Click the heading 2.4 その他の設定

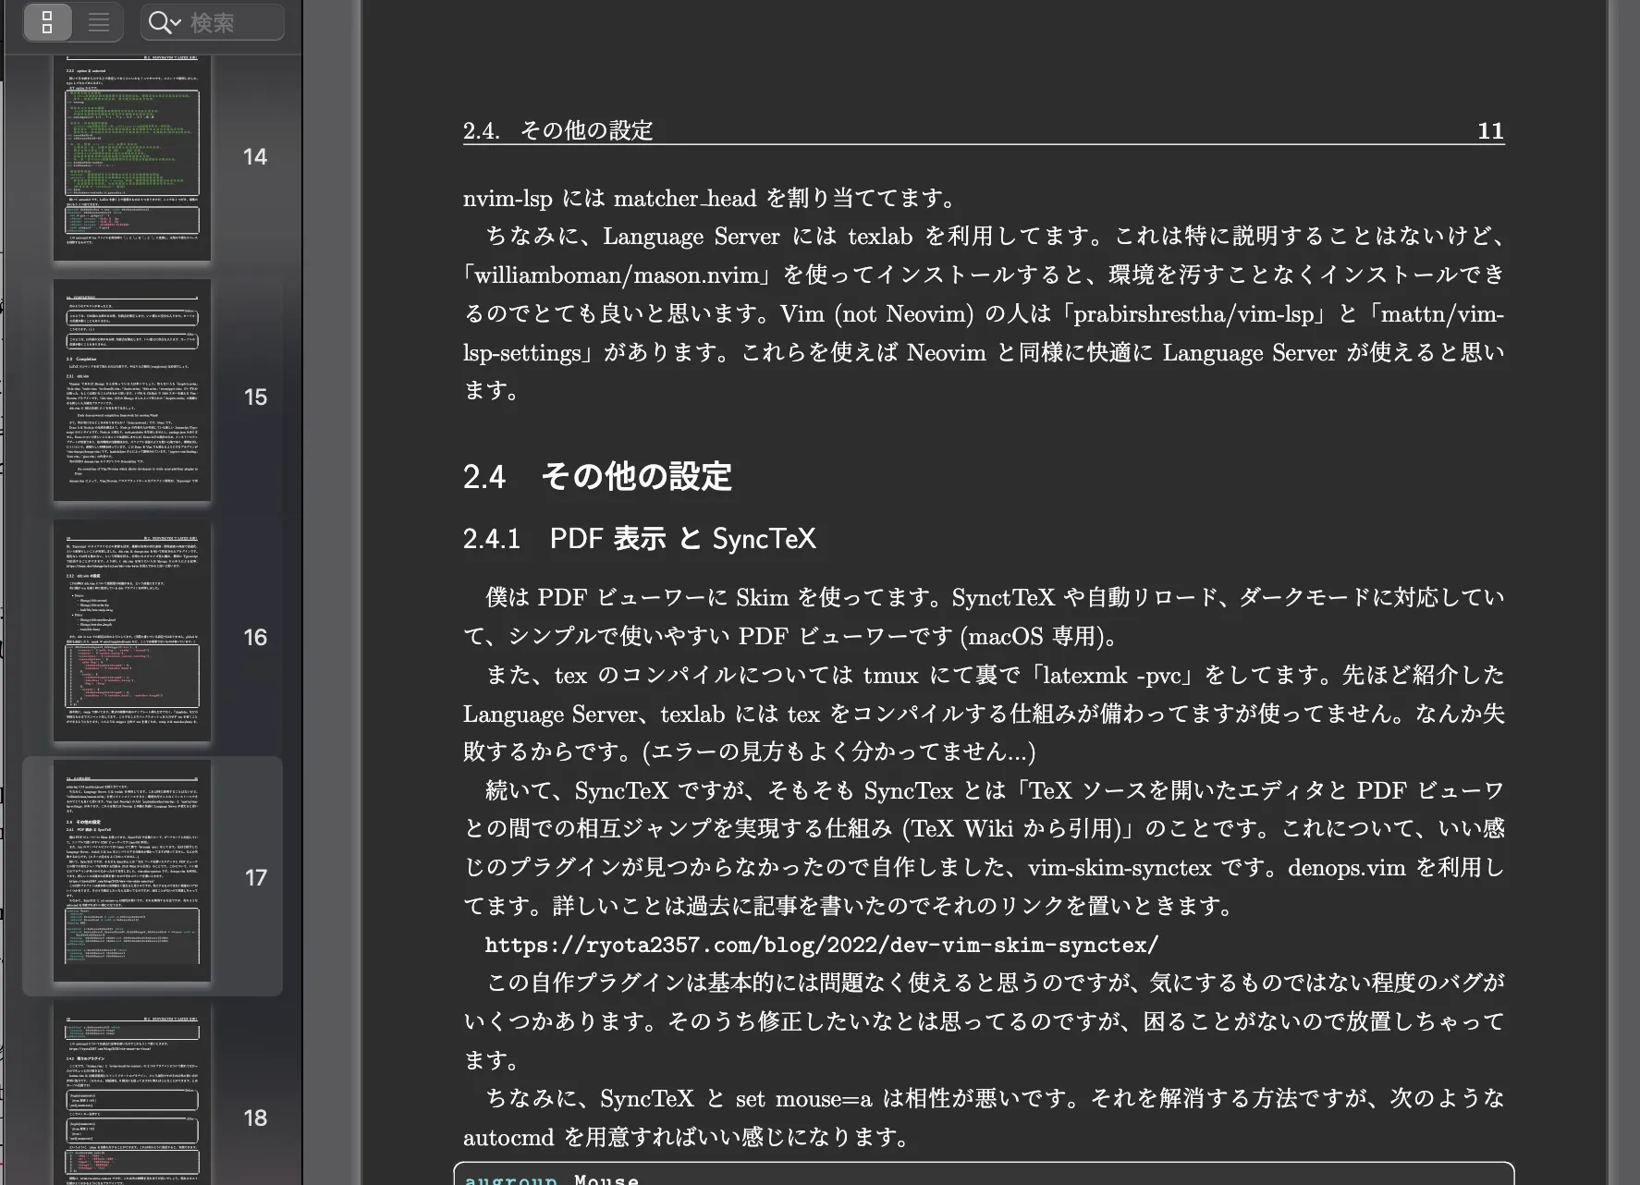pyautogui.click(x=596, y=477)
